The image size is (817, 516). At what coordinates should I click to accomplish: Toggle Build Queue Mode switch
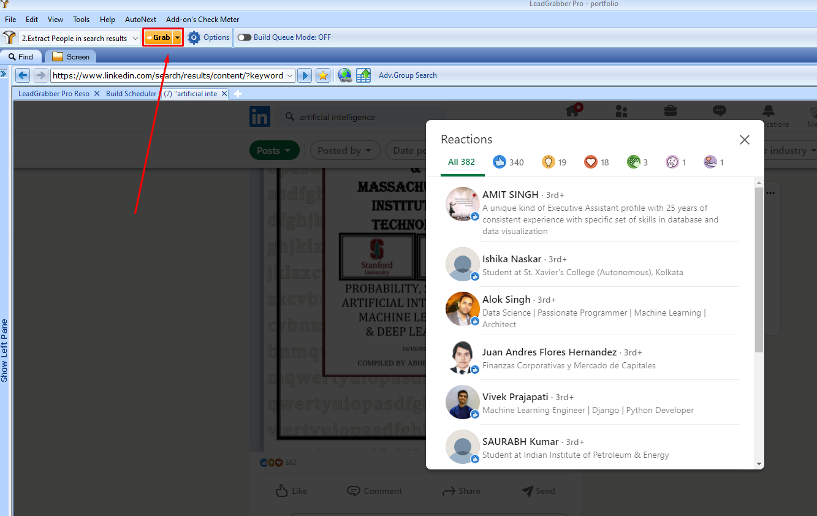coord(245,37)
